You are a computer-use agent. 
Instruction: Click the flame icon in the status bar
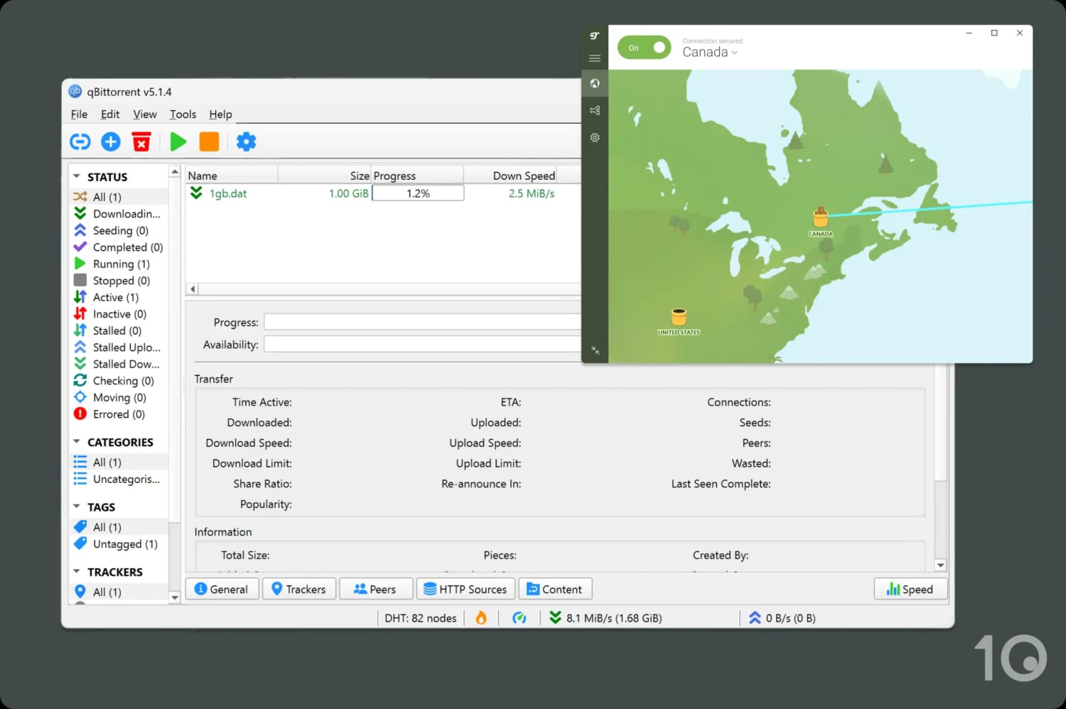pyautogui.click(x=481, y=617)
